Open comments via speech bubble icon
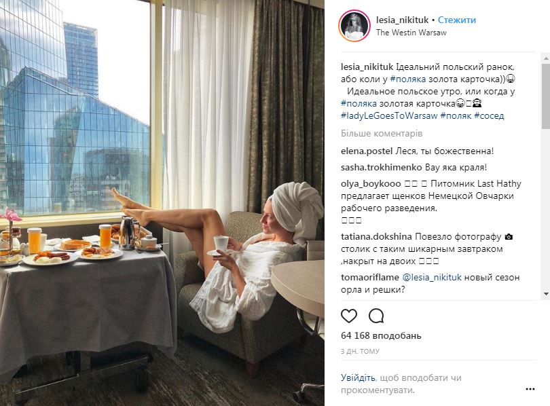The image size is (550, 406). (376, 316)
